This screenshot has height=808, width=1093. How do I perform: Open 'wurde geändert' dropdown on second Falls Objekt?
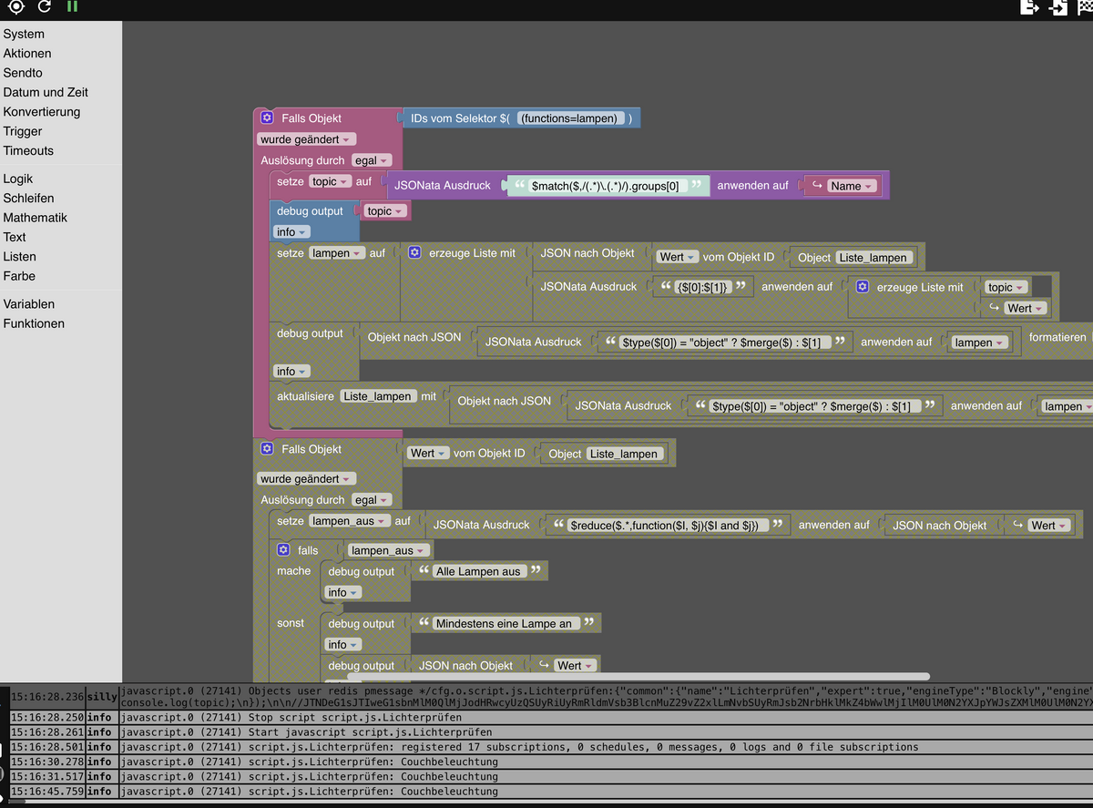point(307,478)
